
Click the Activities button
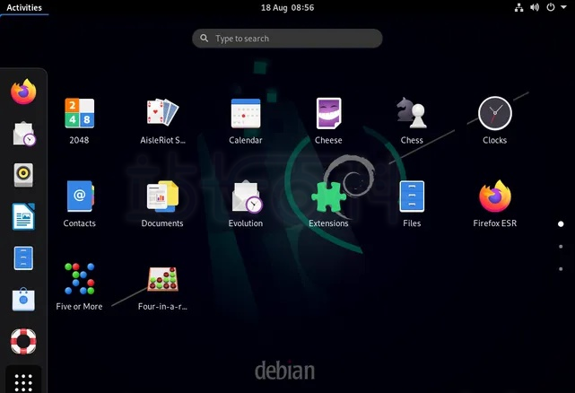coord(24,7)
